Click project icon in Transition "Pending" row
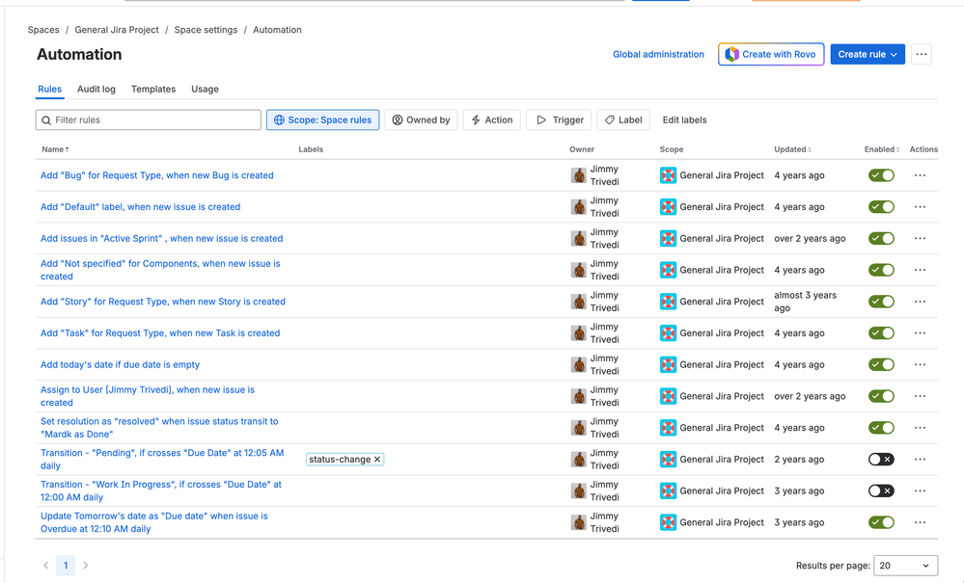The width and height of the screenshot is (964, 583). [x=669, y=459]
